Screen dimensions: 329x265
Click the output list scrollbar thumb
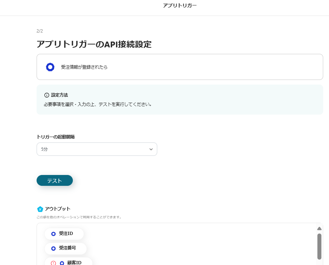[319, 246]
